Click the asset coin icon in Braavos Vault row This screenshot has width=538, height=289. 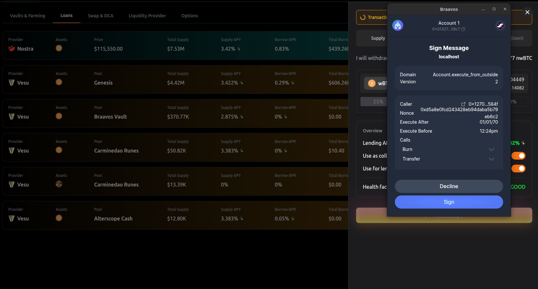[x=59, y=116]
